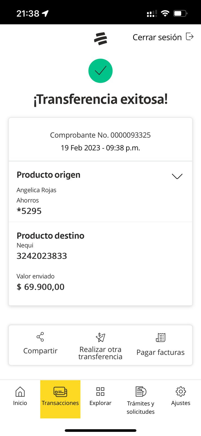The height and width of the screenshot is (436, 201).
Task: Tap the Trámites y solicitudes document icon
Action: pos(141,392)
